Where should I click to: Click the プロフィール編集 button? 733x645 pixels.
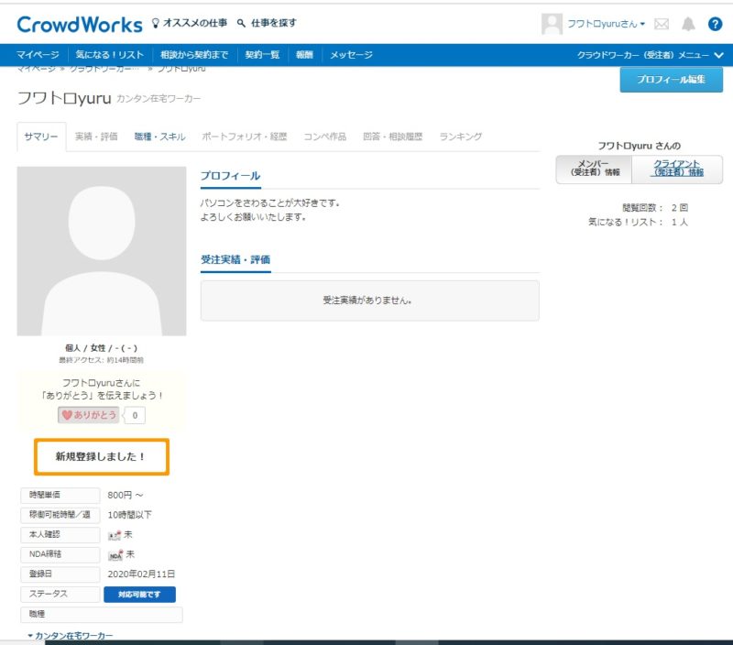[672, 82]
